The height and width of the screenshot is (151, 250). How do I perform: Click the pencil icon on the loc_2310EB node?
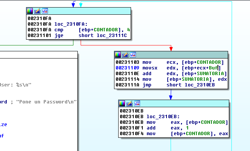tap(130, 103)
